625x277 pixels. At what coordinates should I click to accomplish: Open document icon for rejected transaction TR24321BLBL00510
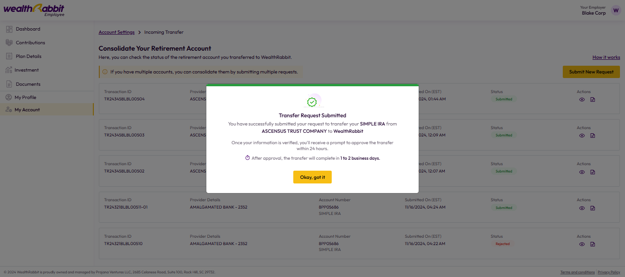[x=593, y=244]
